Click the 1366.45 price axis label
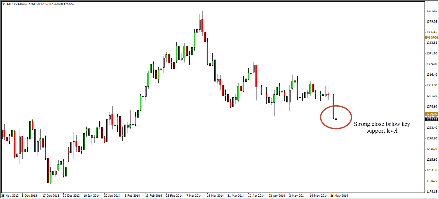 tap(432, 32)
